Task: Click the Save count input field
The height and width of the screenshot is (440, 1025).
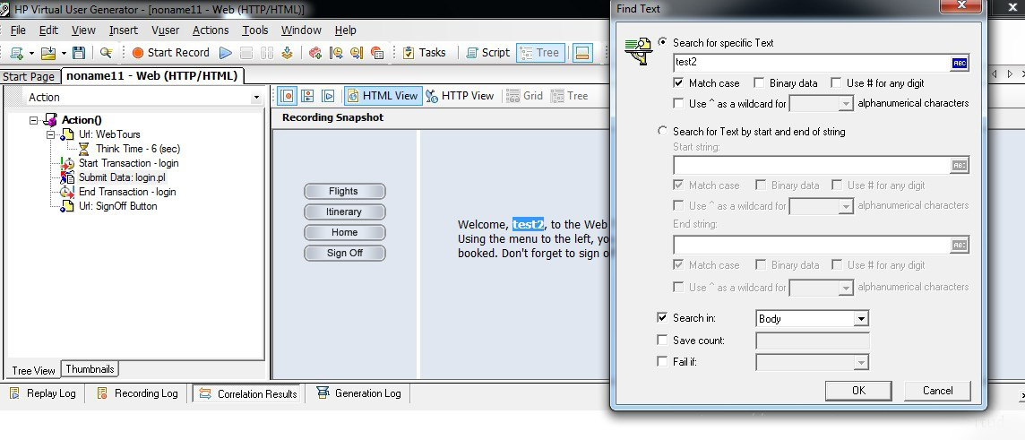Action: [x=813, y=341]
